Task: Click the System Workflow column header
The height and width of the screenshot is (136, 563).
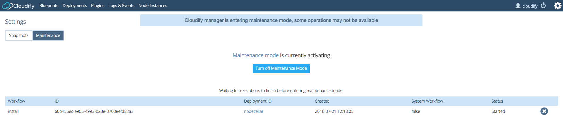Action: [x=427, y=101]
